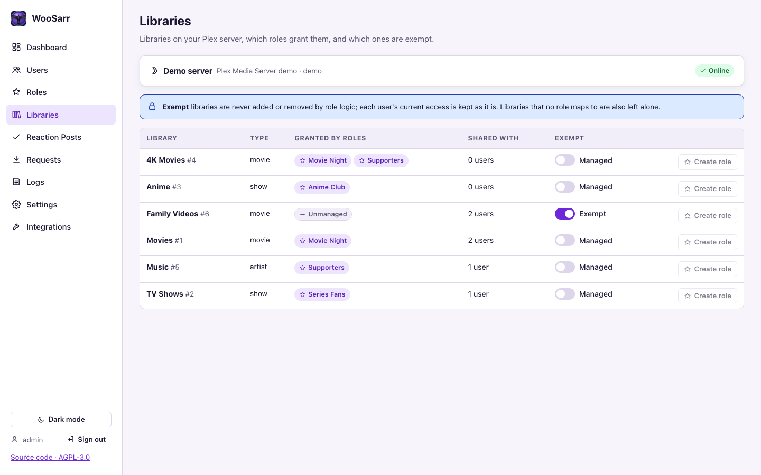Click the Requests download icon
The height and width of the screenshot is (475, 761).
pos(16,159)
